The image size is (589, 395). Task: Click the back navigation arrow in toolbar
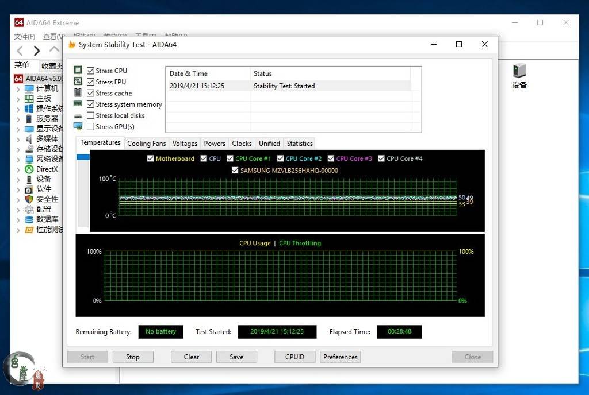20,51
